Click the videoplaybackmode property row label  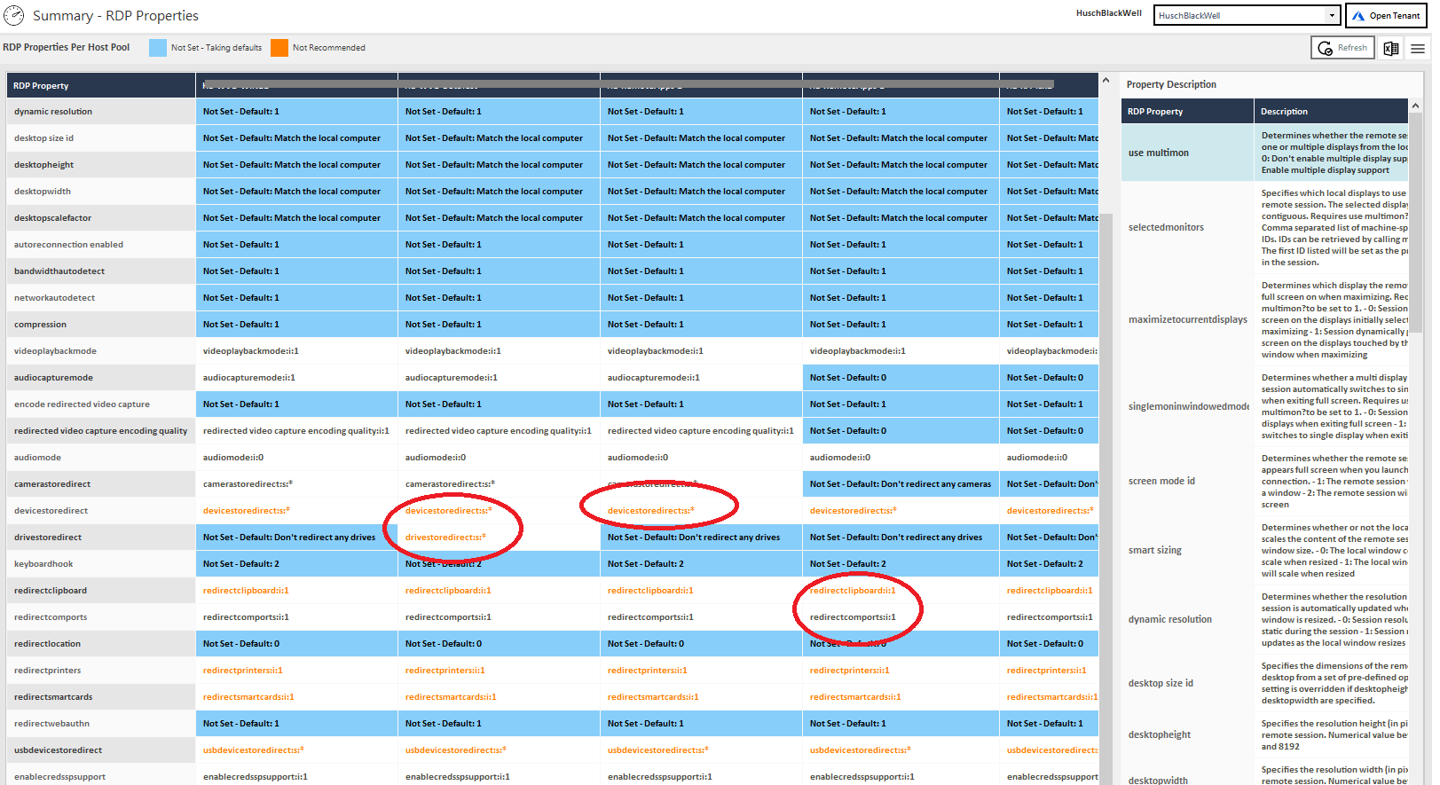point(55,351)
